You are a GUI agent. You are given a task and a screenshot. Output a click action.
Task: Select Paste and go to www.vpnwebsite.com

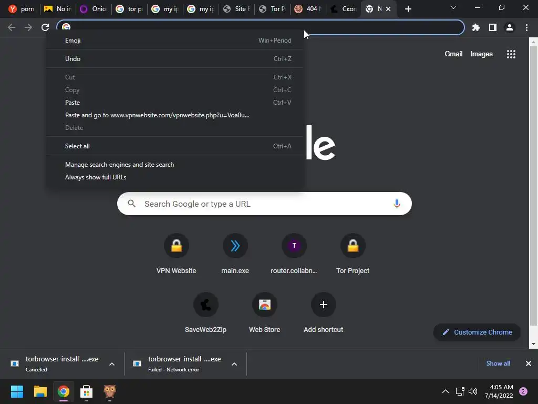[x=175, y=115]
